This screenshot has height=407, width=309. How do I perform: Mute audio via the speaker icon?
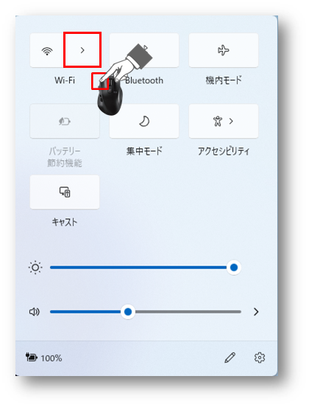click(35, 312)
